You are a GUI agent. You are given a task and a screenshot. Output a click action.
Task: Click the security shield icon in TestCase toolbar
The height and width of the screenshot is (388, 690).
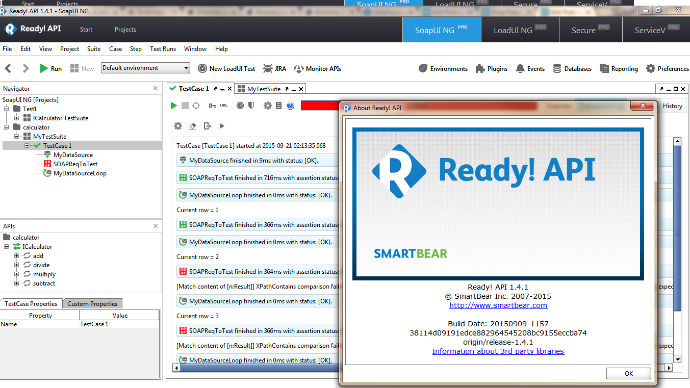251,106
